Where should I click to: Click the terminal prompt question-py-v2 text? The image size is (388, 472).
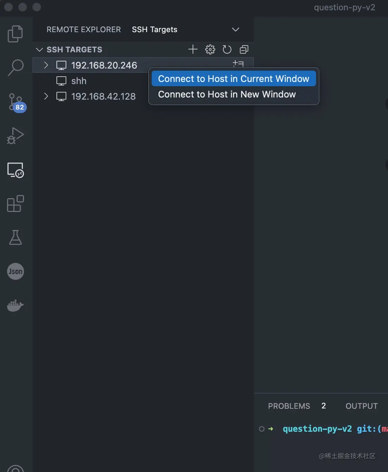point(317,429)
